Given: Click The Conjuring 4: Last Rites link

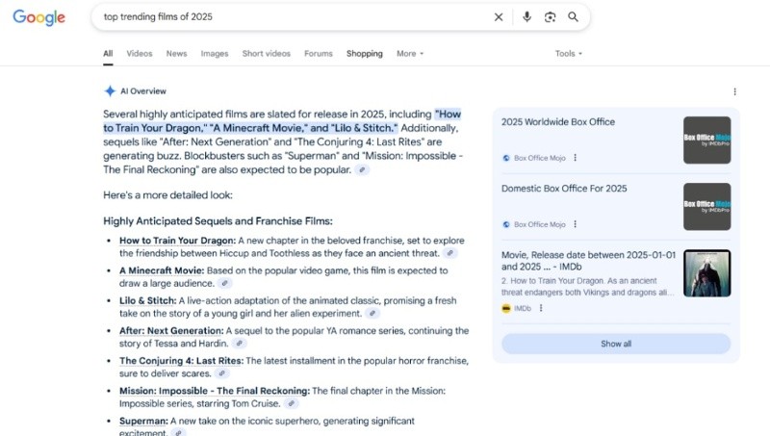Looking at the screenshot, I should (x=181, y=361).
